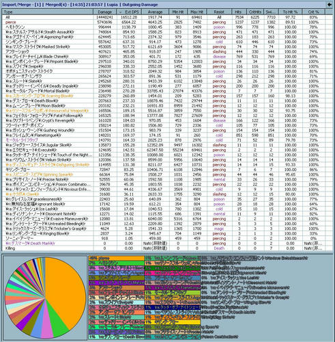Sort by the To Hit % column header
The height and width of the screenshot is (342, 335).
(291, 12)
